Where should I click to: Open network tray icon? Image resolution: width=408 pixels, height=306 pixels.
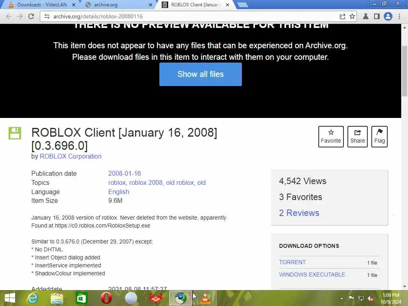(361, 298)
